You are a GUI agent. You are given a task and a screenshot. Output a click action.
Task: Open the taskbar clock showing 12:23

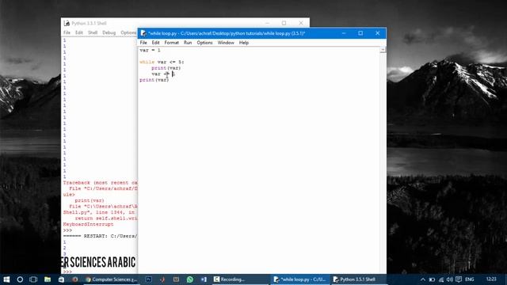tap(491, 279)
